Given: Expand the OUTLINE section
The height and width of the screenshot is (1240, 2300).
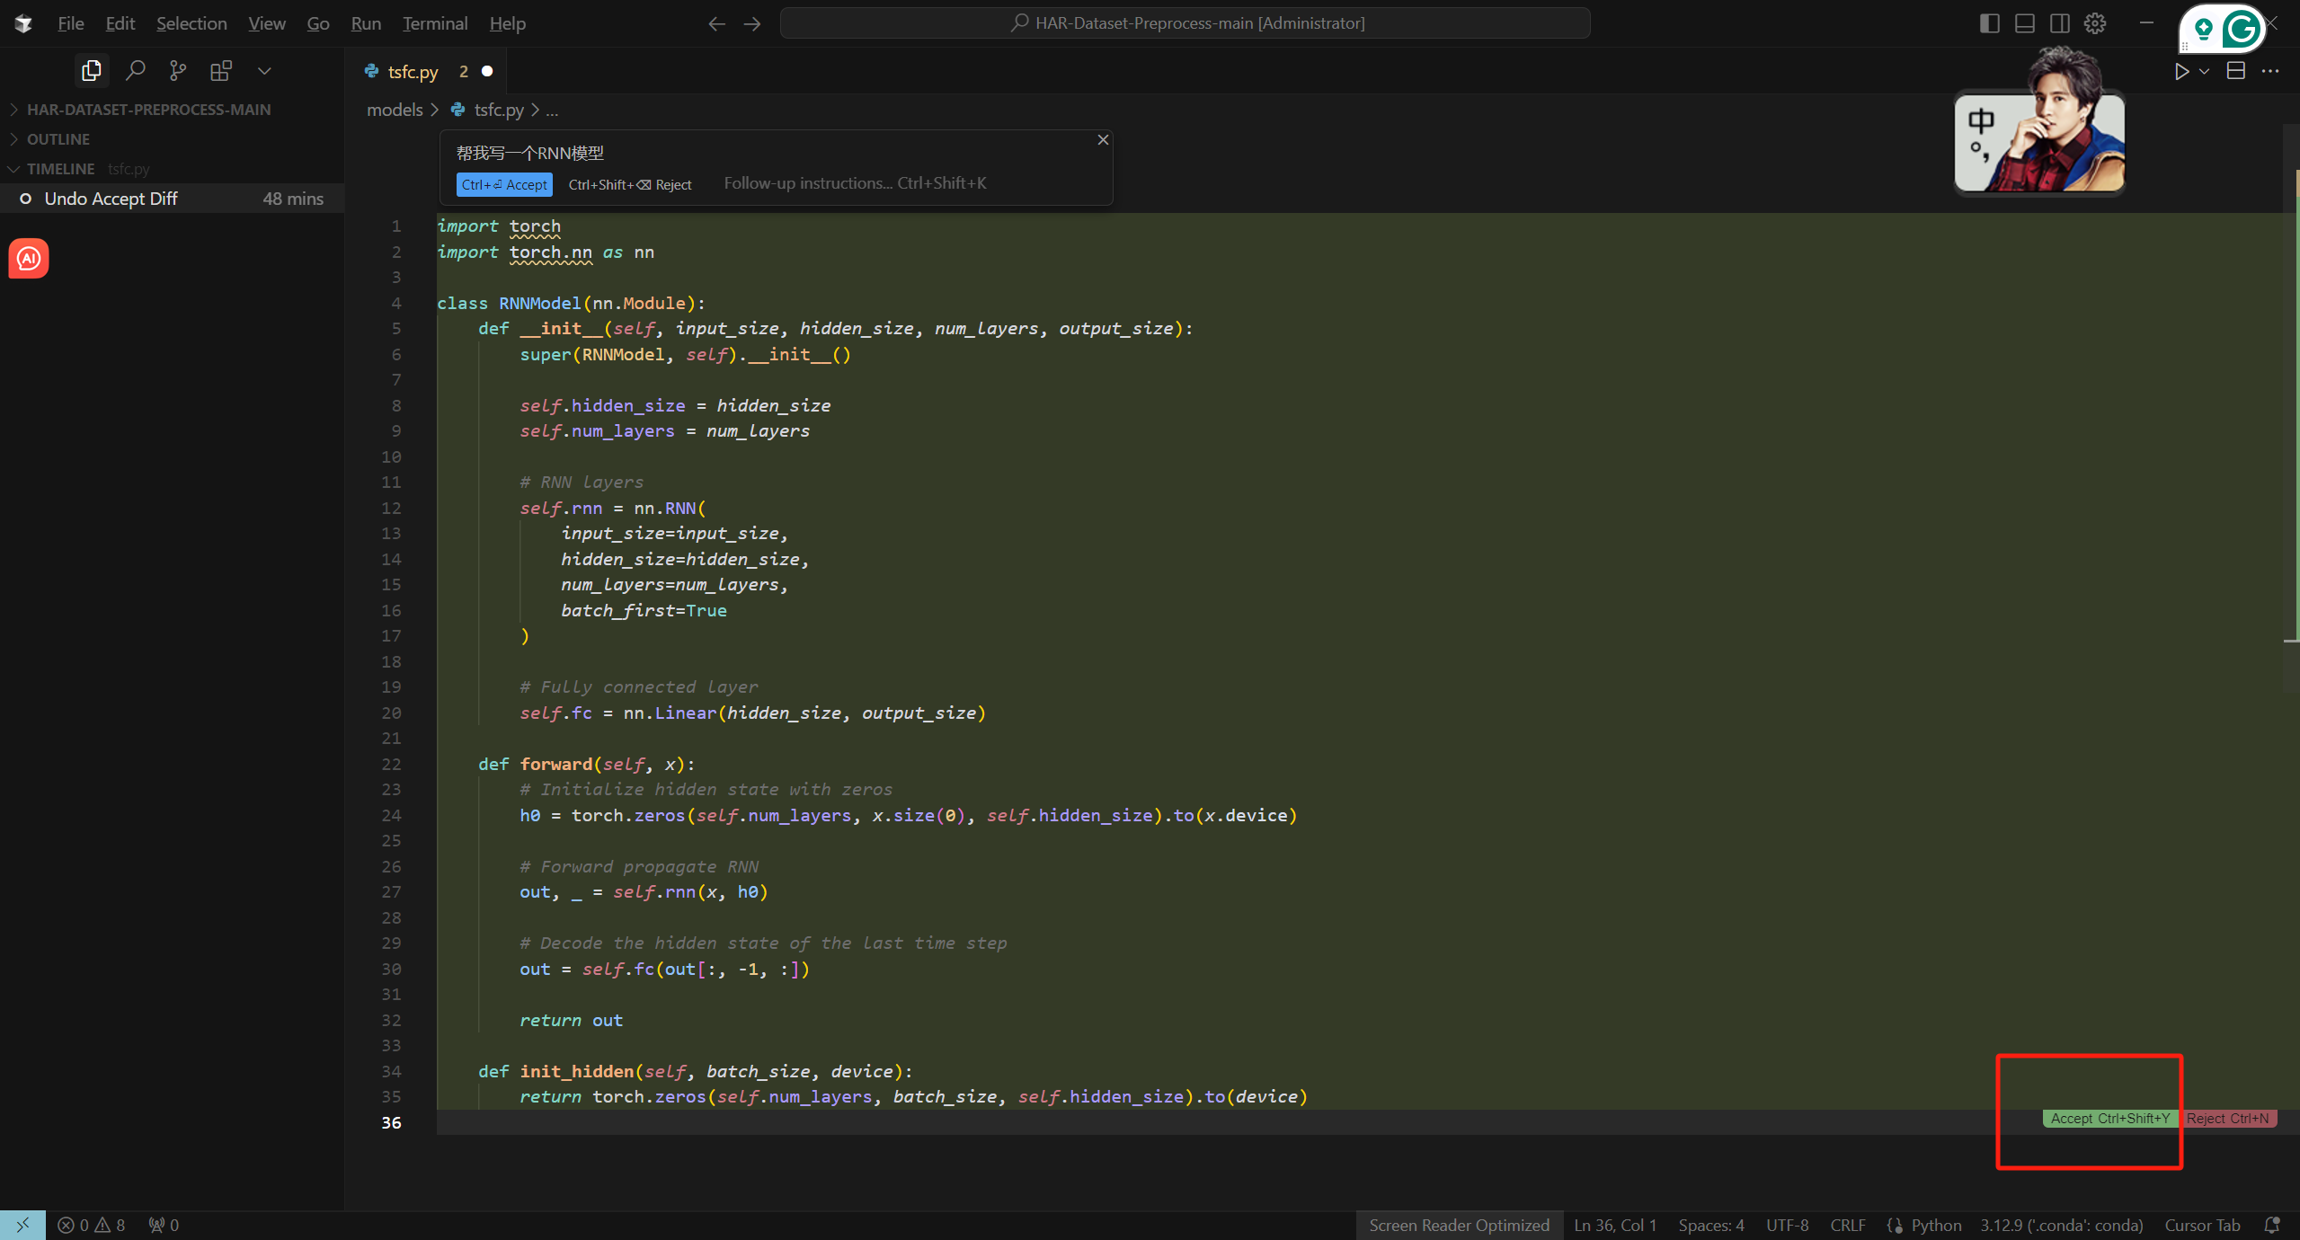Looking at the screenshot, I should coord(58,139).
